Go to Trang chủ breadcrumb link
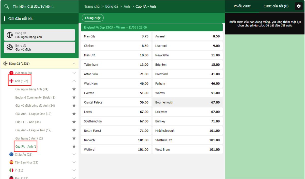This screenshot has height=179, width=305. (x=92, y=6)
